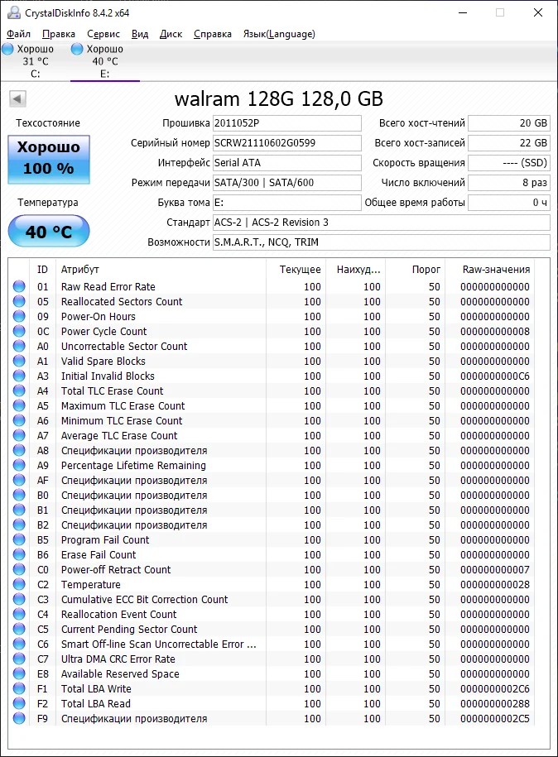Click the status circle for Valid Spare Blocks

19,361
